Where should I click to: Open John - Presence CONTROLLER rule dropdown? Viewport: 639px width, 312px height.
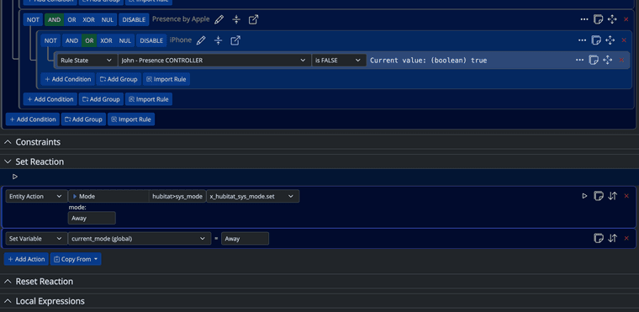[x=214, y=61]
